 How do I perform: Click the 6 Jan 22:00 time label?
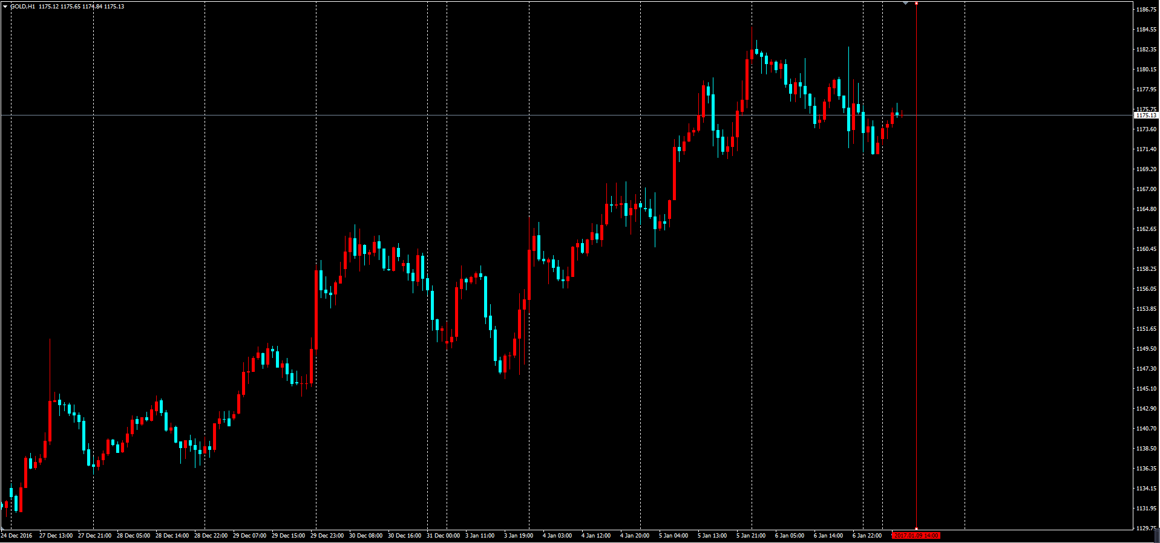click(x=867, y=536)
